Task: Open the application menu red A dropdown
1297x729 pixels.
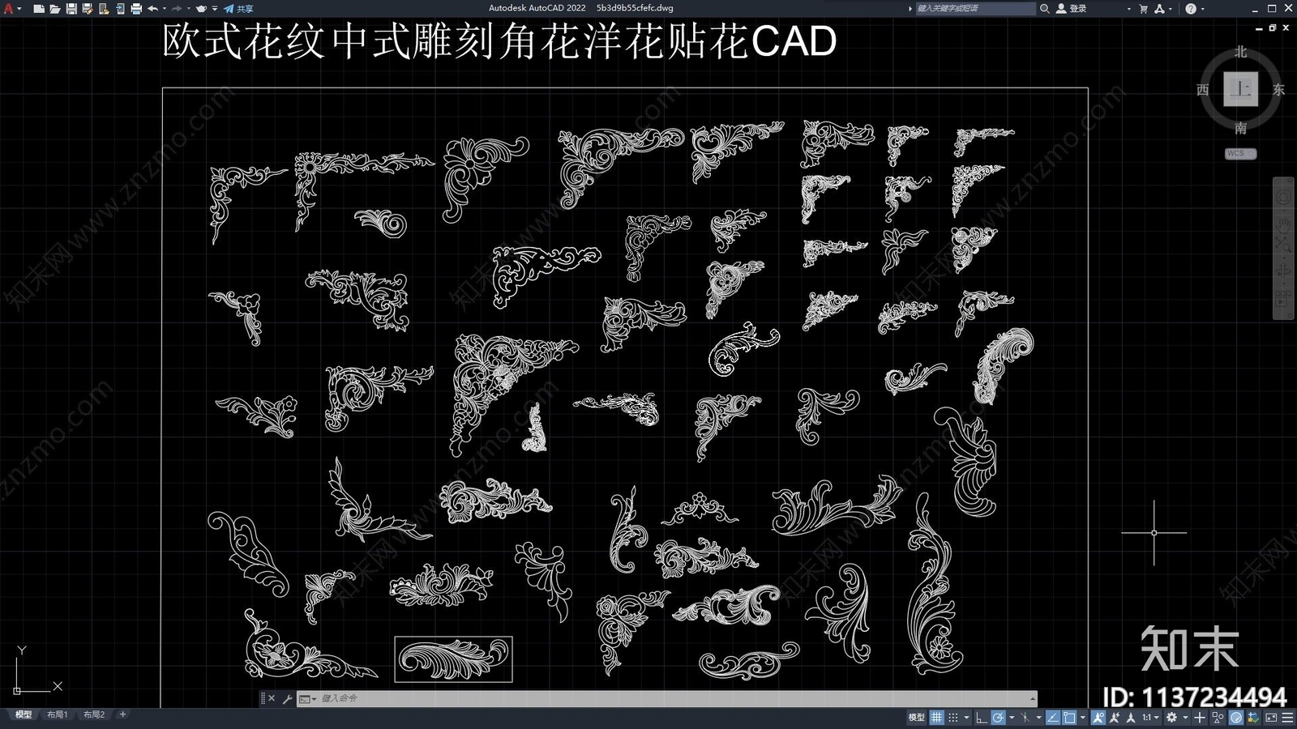Action: (x=10, y=8)
